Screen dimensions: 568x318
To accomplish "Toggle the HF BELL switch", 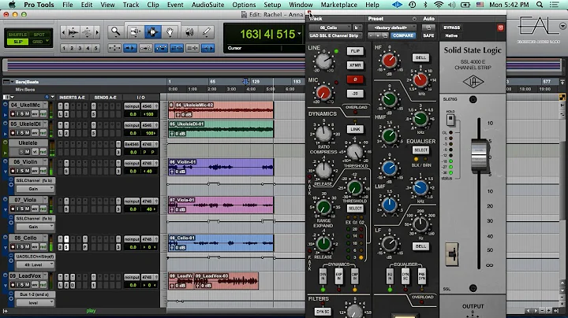I will 420,57.
